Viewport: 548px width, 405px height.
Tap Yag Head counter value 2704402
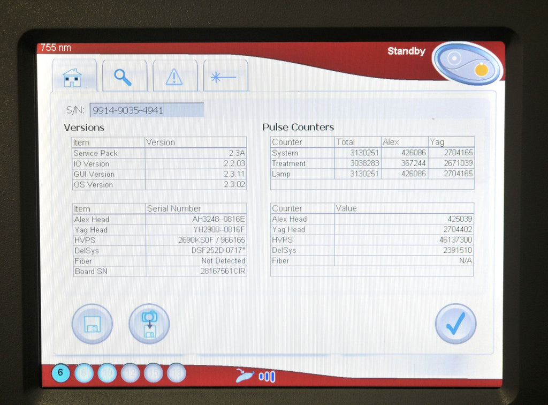[458, 229]
